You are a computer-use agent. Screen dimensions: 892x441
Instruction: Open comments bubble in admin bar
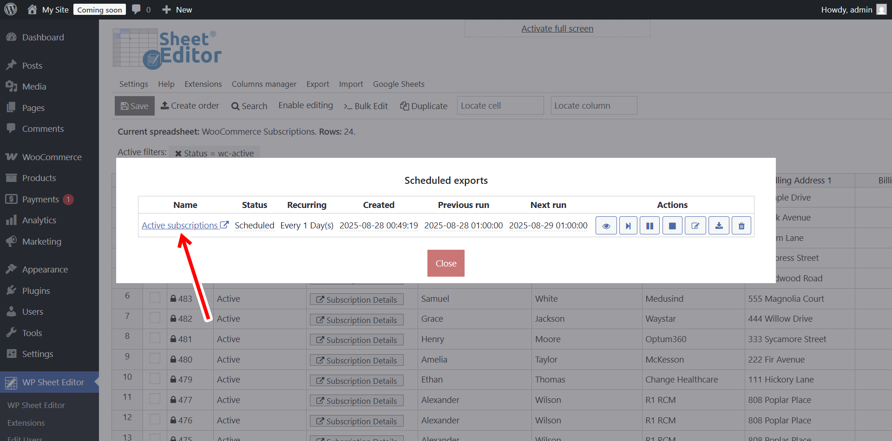[136, 9]
